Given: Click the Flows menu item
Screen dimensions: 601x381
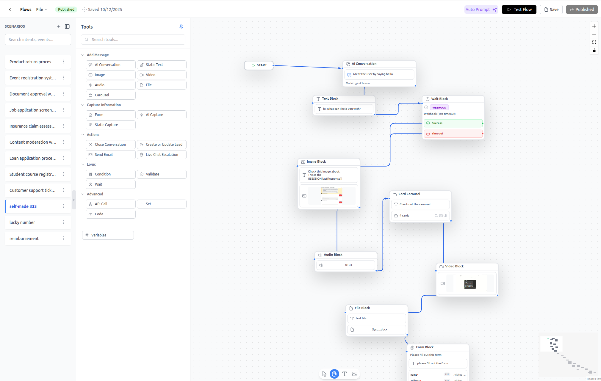Looking at the screenshot, I should click(x=26, y=9).
